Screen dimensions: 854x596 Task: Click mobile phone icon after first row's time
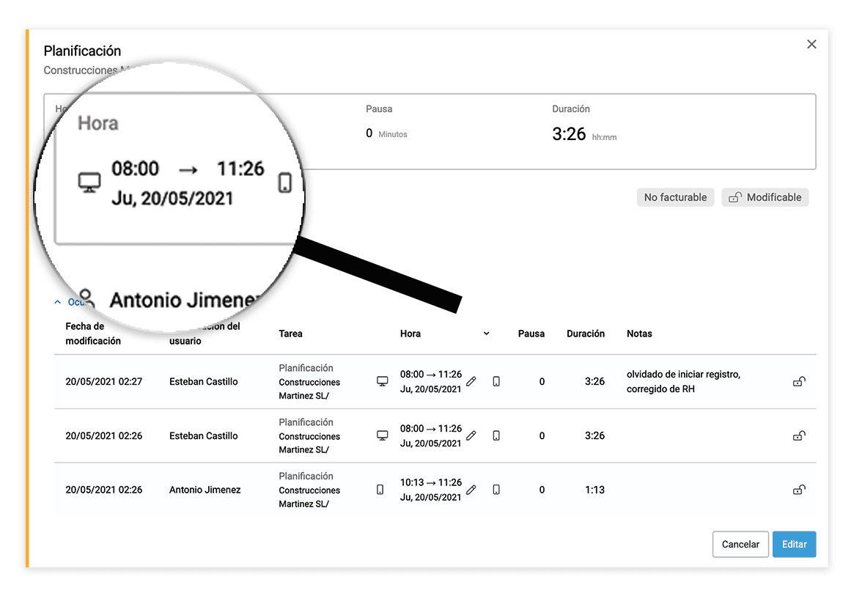click(x=496, y=381)
